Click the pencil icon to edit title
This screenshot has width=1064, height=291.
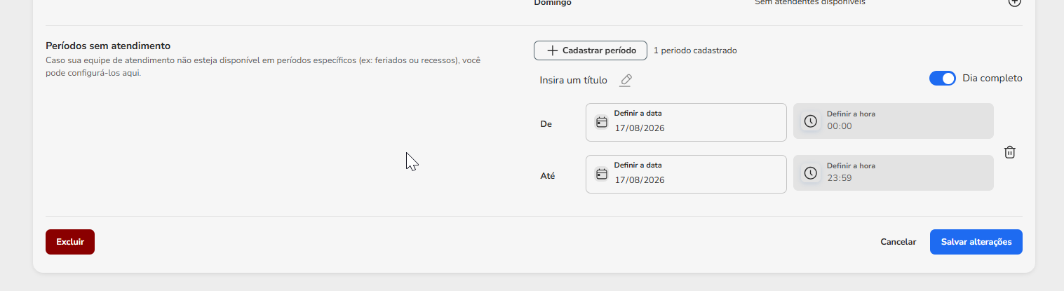(x=626, y=81)
